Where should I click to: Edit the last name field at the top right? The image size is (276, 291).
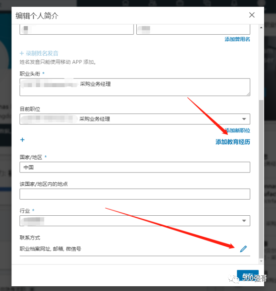click(x=193, y=30)
